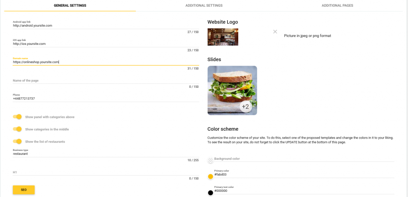Open the primary color yellow swatch
Viewport: 408px width, 197px height.
click(x=210, y=176)
